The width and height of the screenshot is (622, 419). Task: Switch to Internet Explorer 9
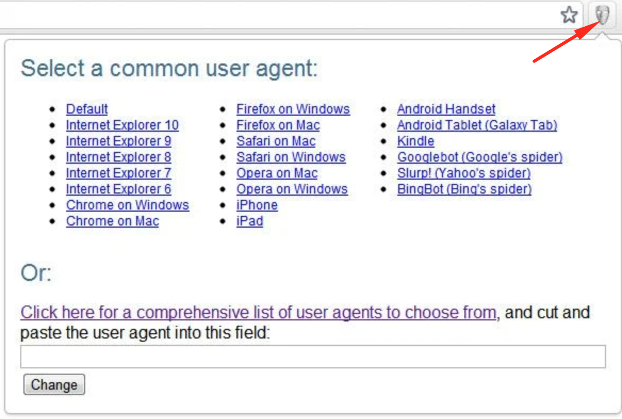[118, 141]
